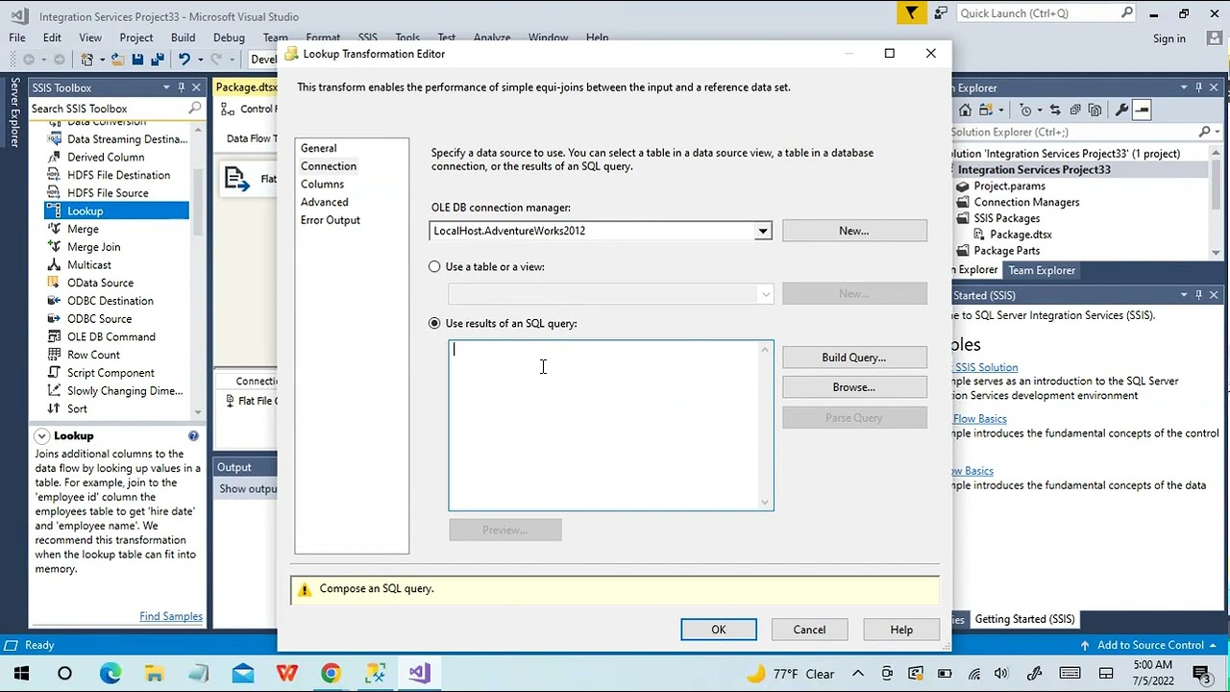The width and height of the screenshot is (1230, 692).
Task: Open Google Chrome from the taskbar
Action: click(x=331, y=673)
